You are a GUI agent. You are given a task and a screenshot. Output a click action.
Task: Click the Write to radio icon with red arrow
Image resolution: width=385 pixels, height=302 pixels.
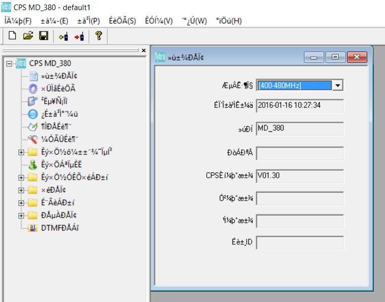[x=79, y=36]
